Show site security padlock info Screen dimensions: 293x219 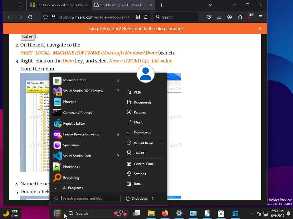click(54, 17)
